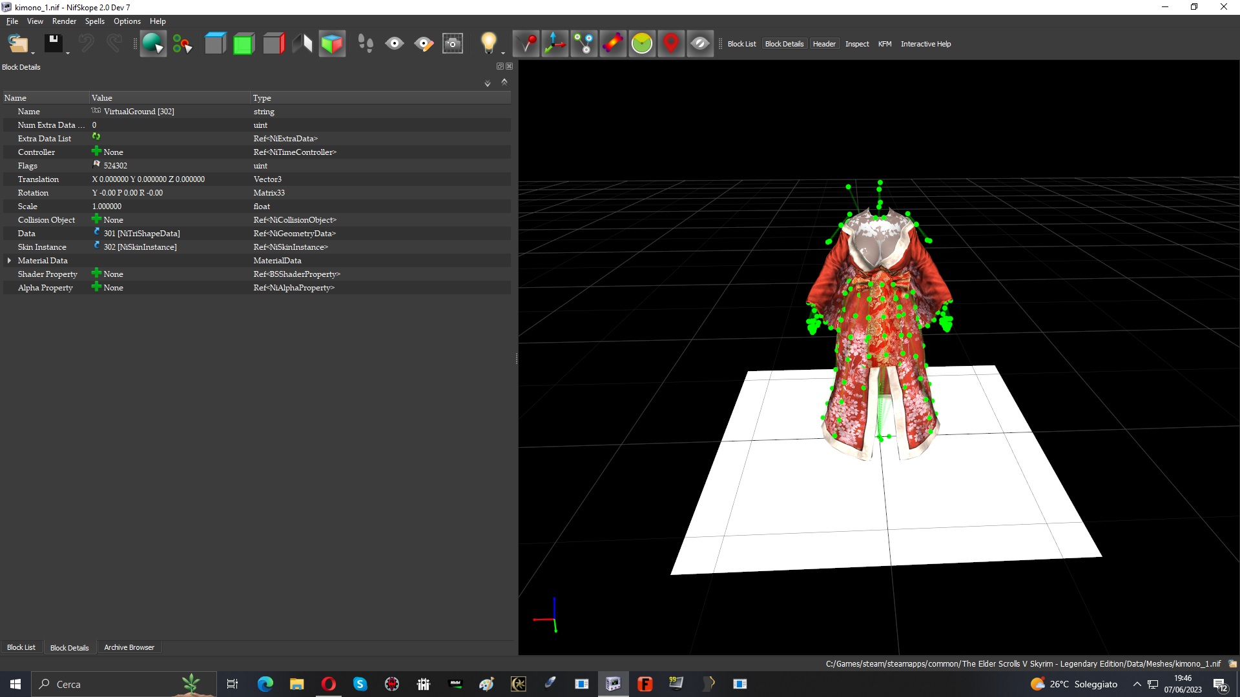
Task: Click the refresh icon in Extra Data List
Action: [x=96, y=137]
